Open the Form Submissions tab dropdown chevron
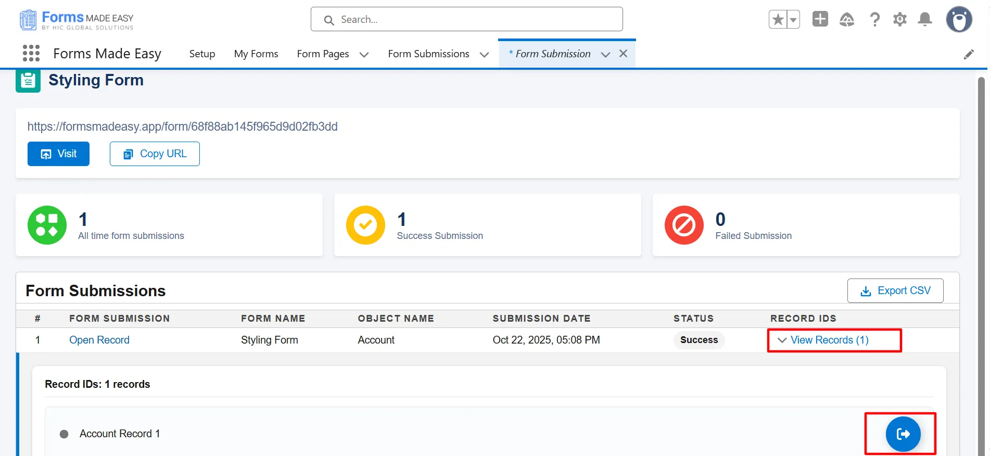990x456 pixels. pos(484,55)
